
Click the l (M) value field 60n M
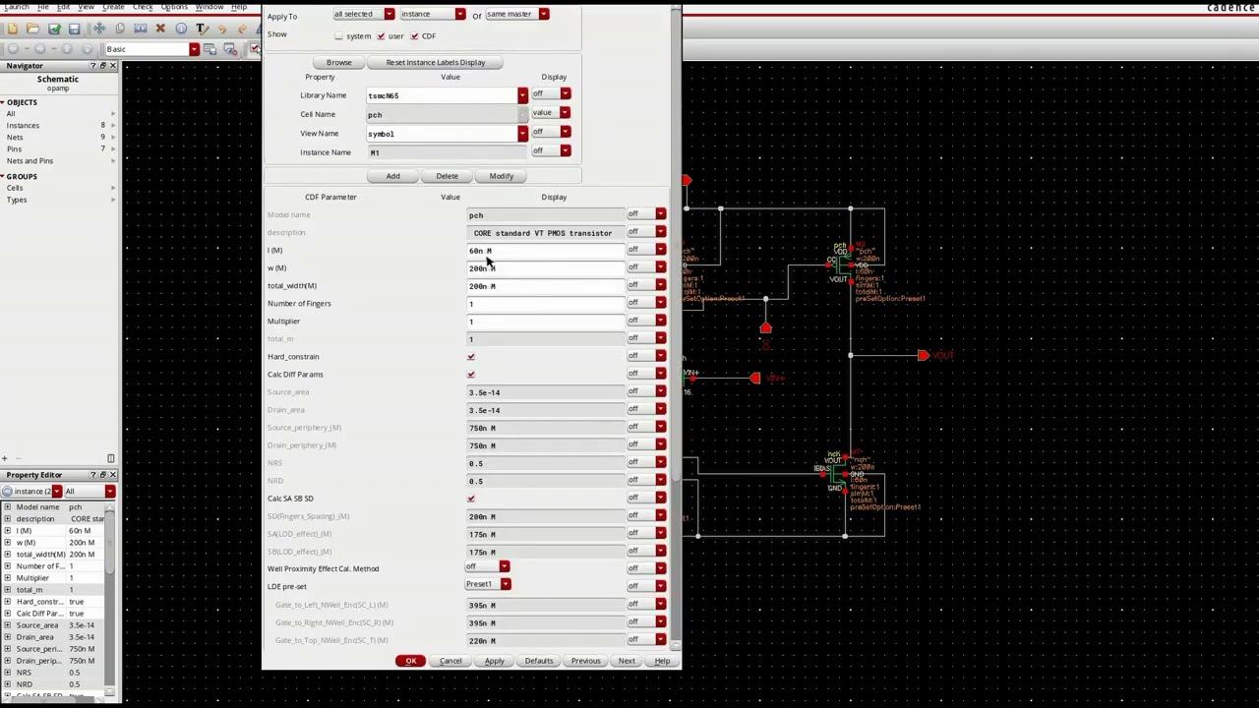(545, 251)
